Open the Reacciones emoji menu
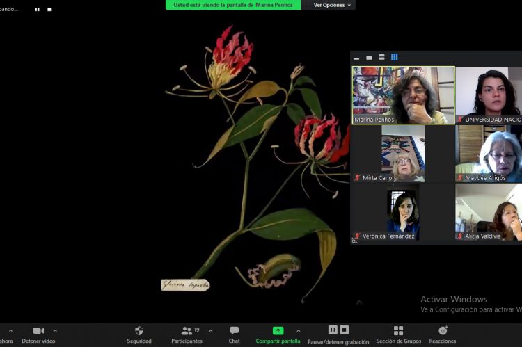 (443, 331)
